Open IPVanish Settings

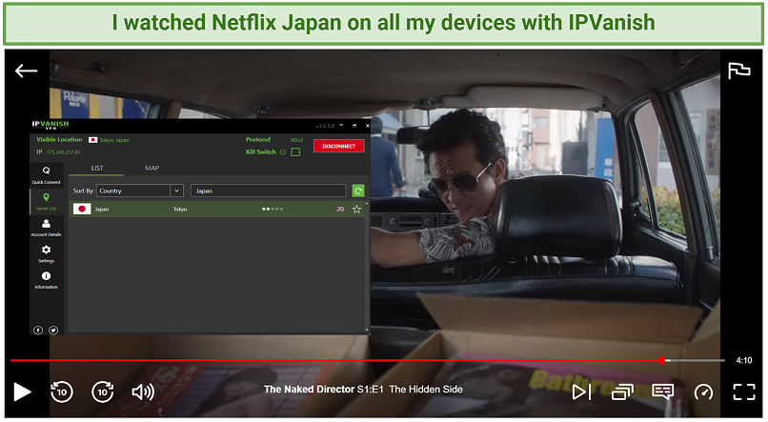(46, 253)
